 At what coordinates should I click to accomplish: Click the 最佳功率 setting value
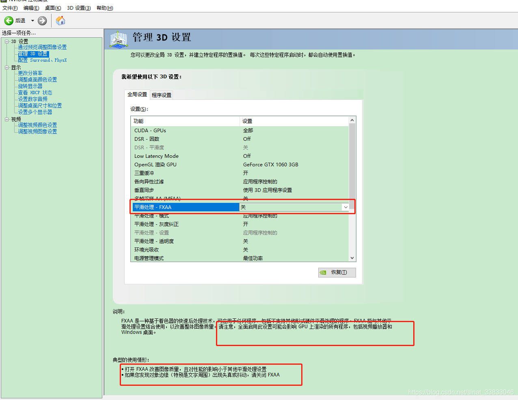(x=253, y=258)
